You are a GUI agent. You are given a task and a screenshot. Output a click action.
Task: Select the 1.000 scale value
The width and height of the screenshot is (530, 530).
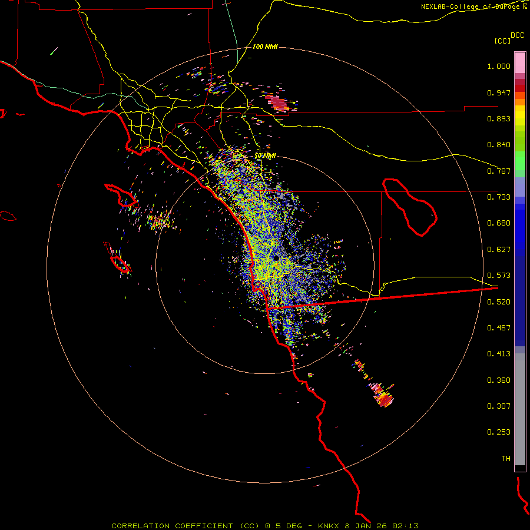[x=499, y=66]
